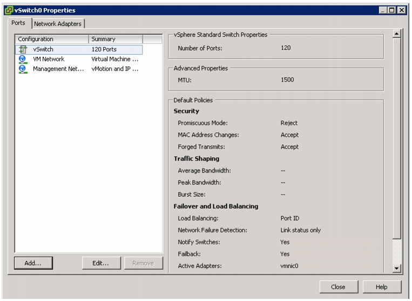412x301 pixels.
Task: Click the scrollbar down arrow
Action: (396, 269)
